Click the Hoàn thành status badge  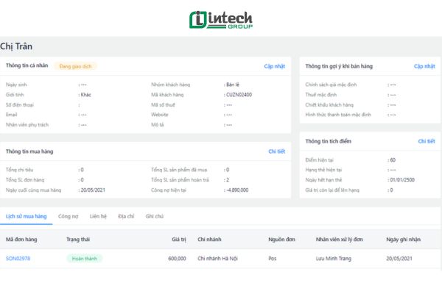tap(84, 259)
